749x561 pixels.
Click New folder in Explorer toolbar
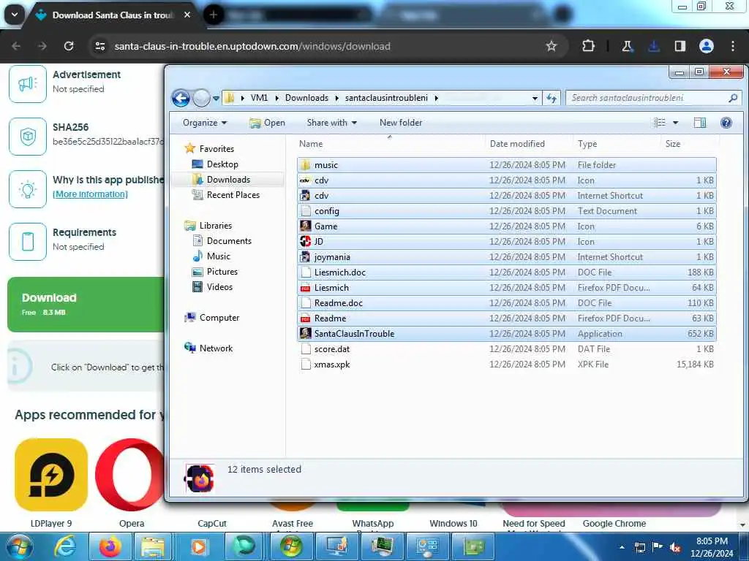[401, 123]
